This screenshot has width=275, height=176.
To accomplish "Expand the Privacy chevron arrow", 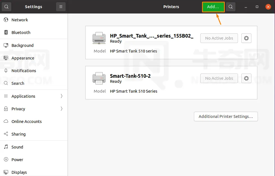I will [61, 109].
